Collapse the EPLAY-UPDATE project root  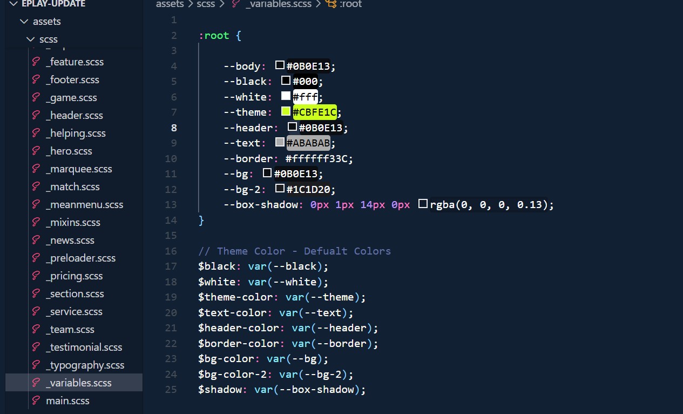(x=13, y=4)
